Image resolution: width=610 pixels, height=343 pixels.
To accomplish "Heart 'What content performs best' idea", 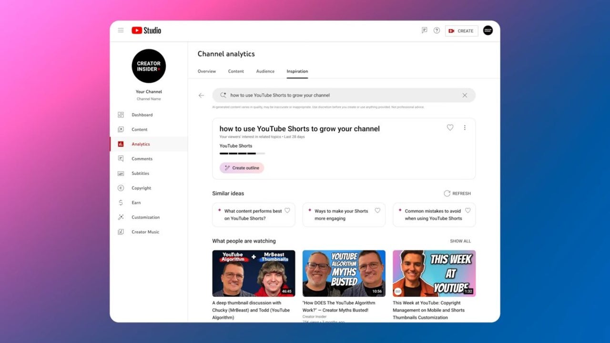I will point(287,211).
